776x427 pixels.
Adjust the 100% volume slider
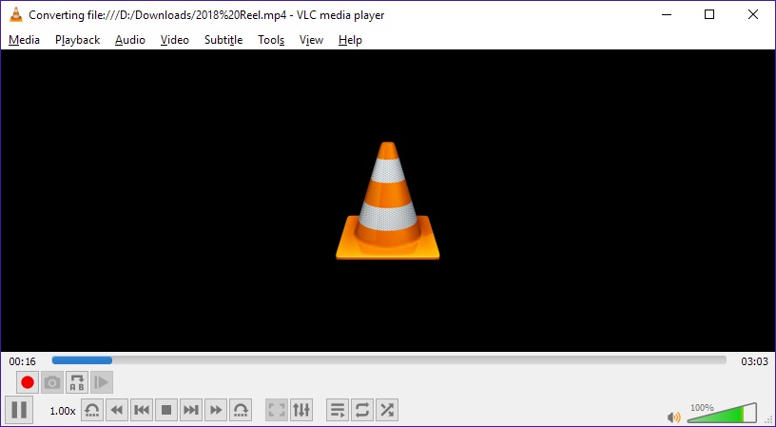coord(723,413)
